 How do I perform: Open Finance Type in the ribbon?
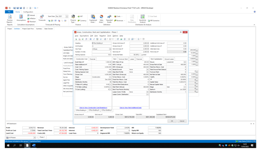pos(73,19)
